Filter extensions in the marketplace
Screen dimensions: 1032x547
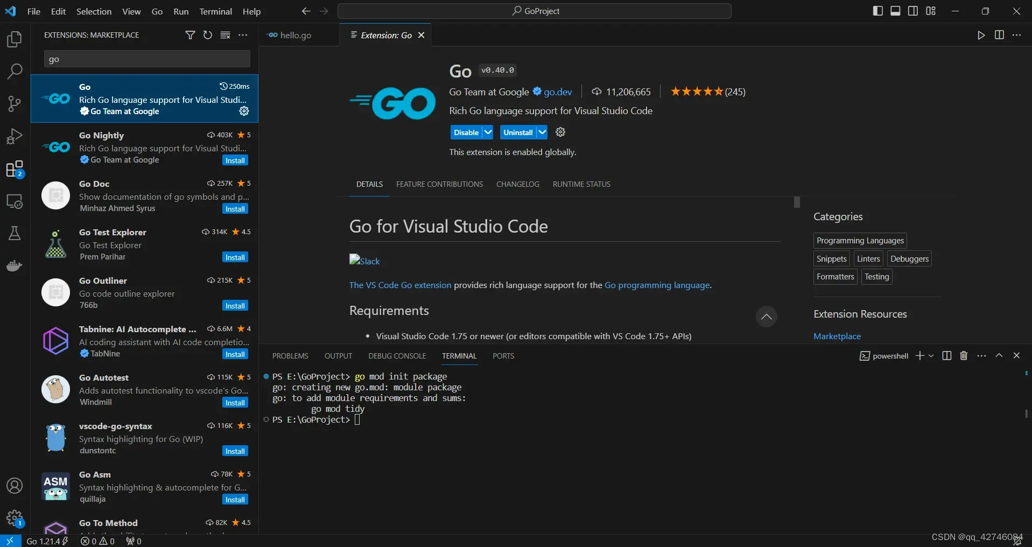(x=190, y=34)
